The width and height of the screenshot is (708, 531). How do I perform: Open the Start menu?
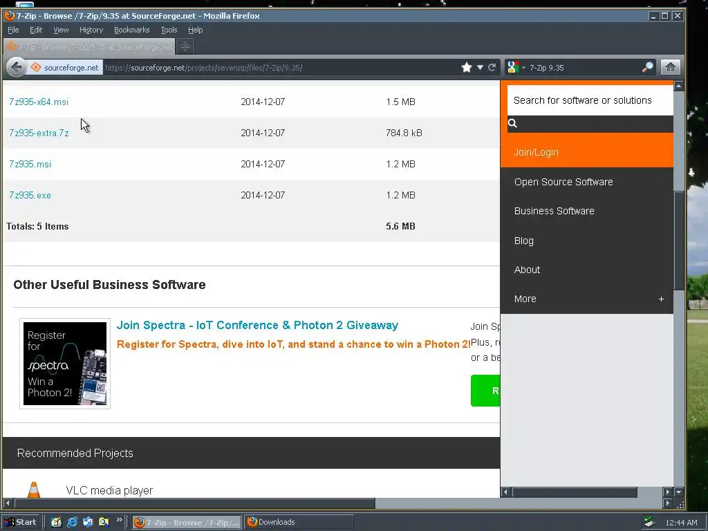[20, 522]
